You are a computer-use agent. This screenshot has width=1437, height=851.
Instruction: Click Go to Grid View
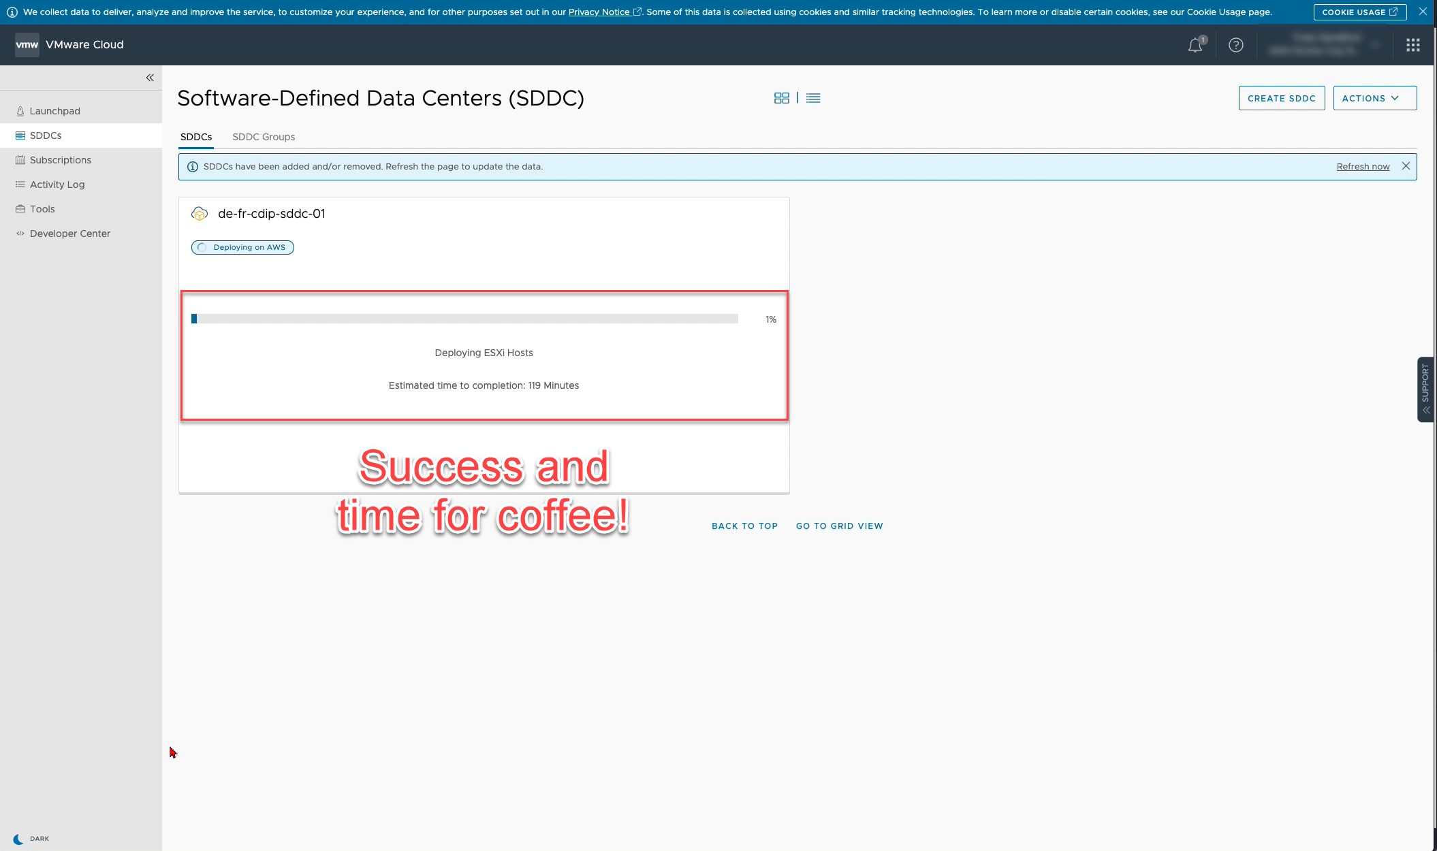click(x=839, y=526)
